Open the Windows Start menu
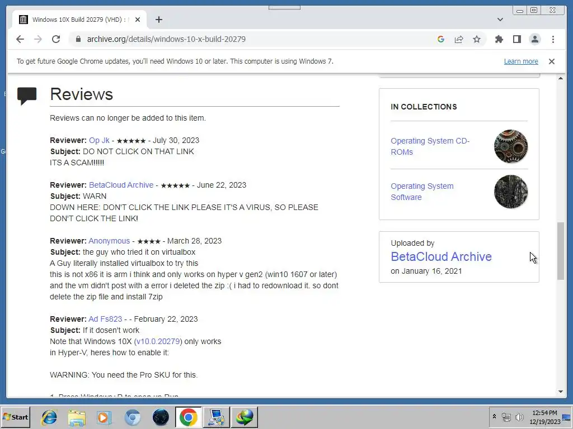 coord(15,417)
